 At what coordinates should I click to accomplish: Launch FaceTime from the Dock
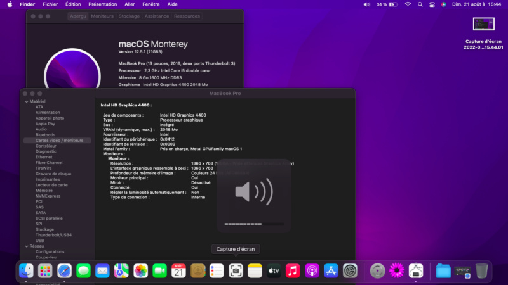click(x=159, y=271)
